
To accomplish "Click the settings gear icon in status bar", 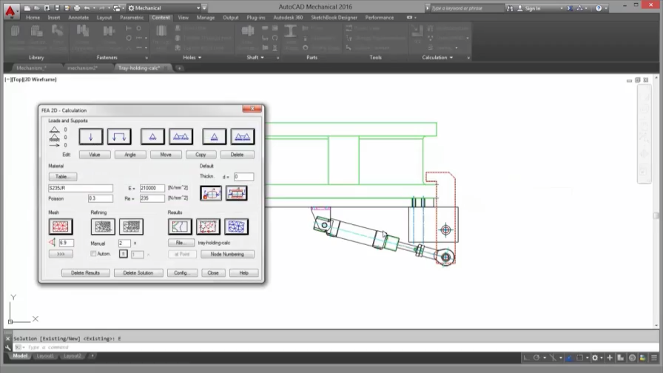I will (x=595, y=357).
